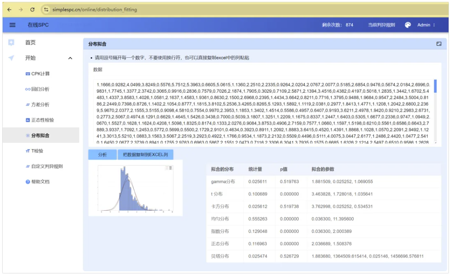Click the home icon beside 首页
The width and height of the screenshot is (451, 276).
pyautogui.click(x=11, y=42)
